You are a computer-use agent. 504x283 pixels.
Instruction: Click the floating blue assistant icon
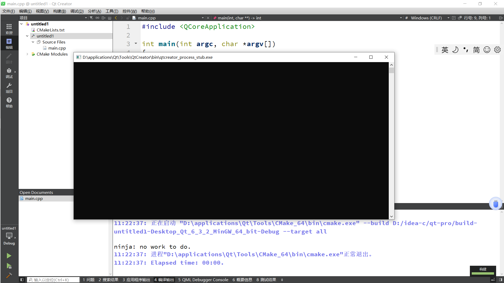[x=496, y=204]
